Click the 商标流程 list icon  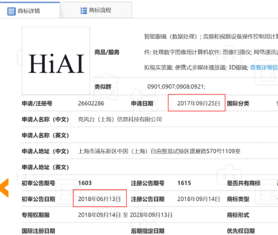click(x=84, y=11)
